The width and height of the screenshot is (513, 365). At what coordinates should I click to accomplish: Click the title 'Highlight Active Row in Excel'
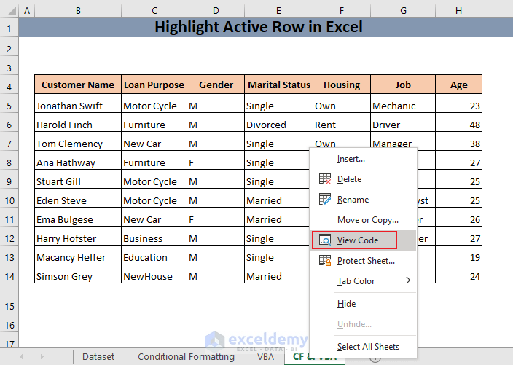coord(259,27)
